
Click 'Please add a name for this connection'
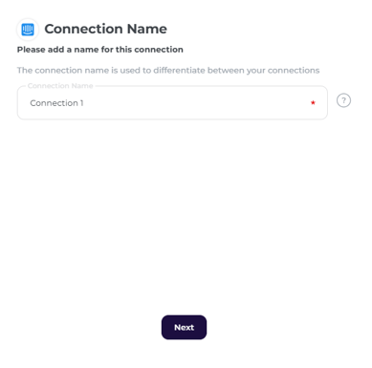tap(100, 50)
